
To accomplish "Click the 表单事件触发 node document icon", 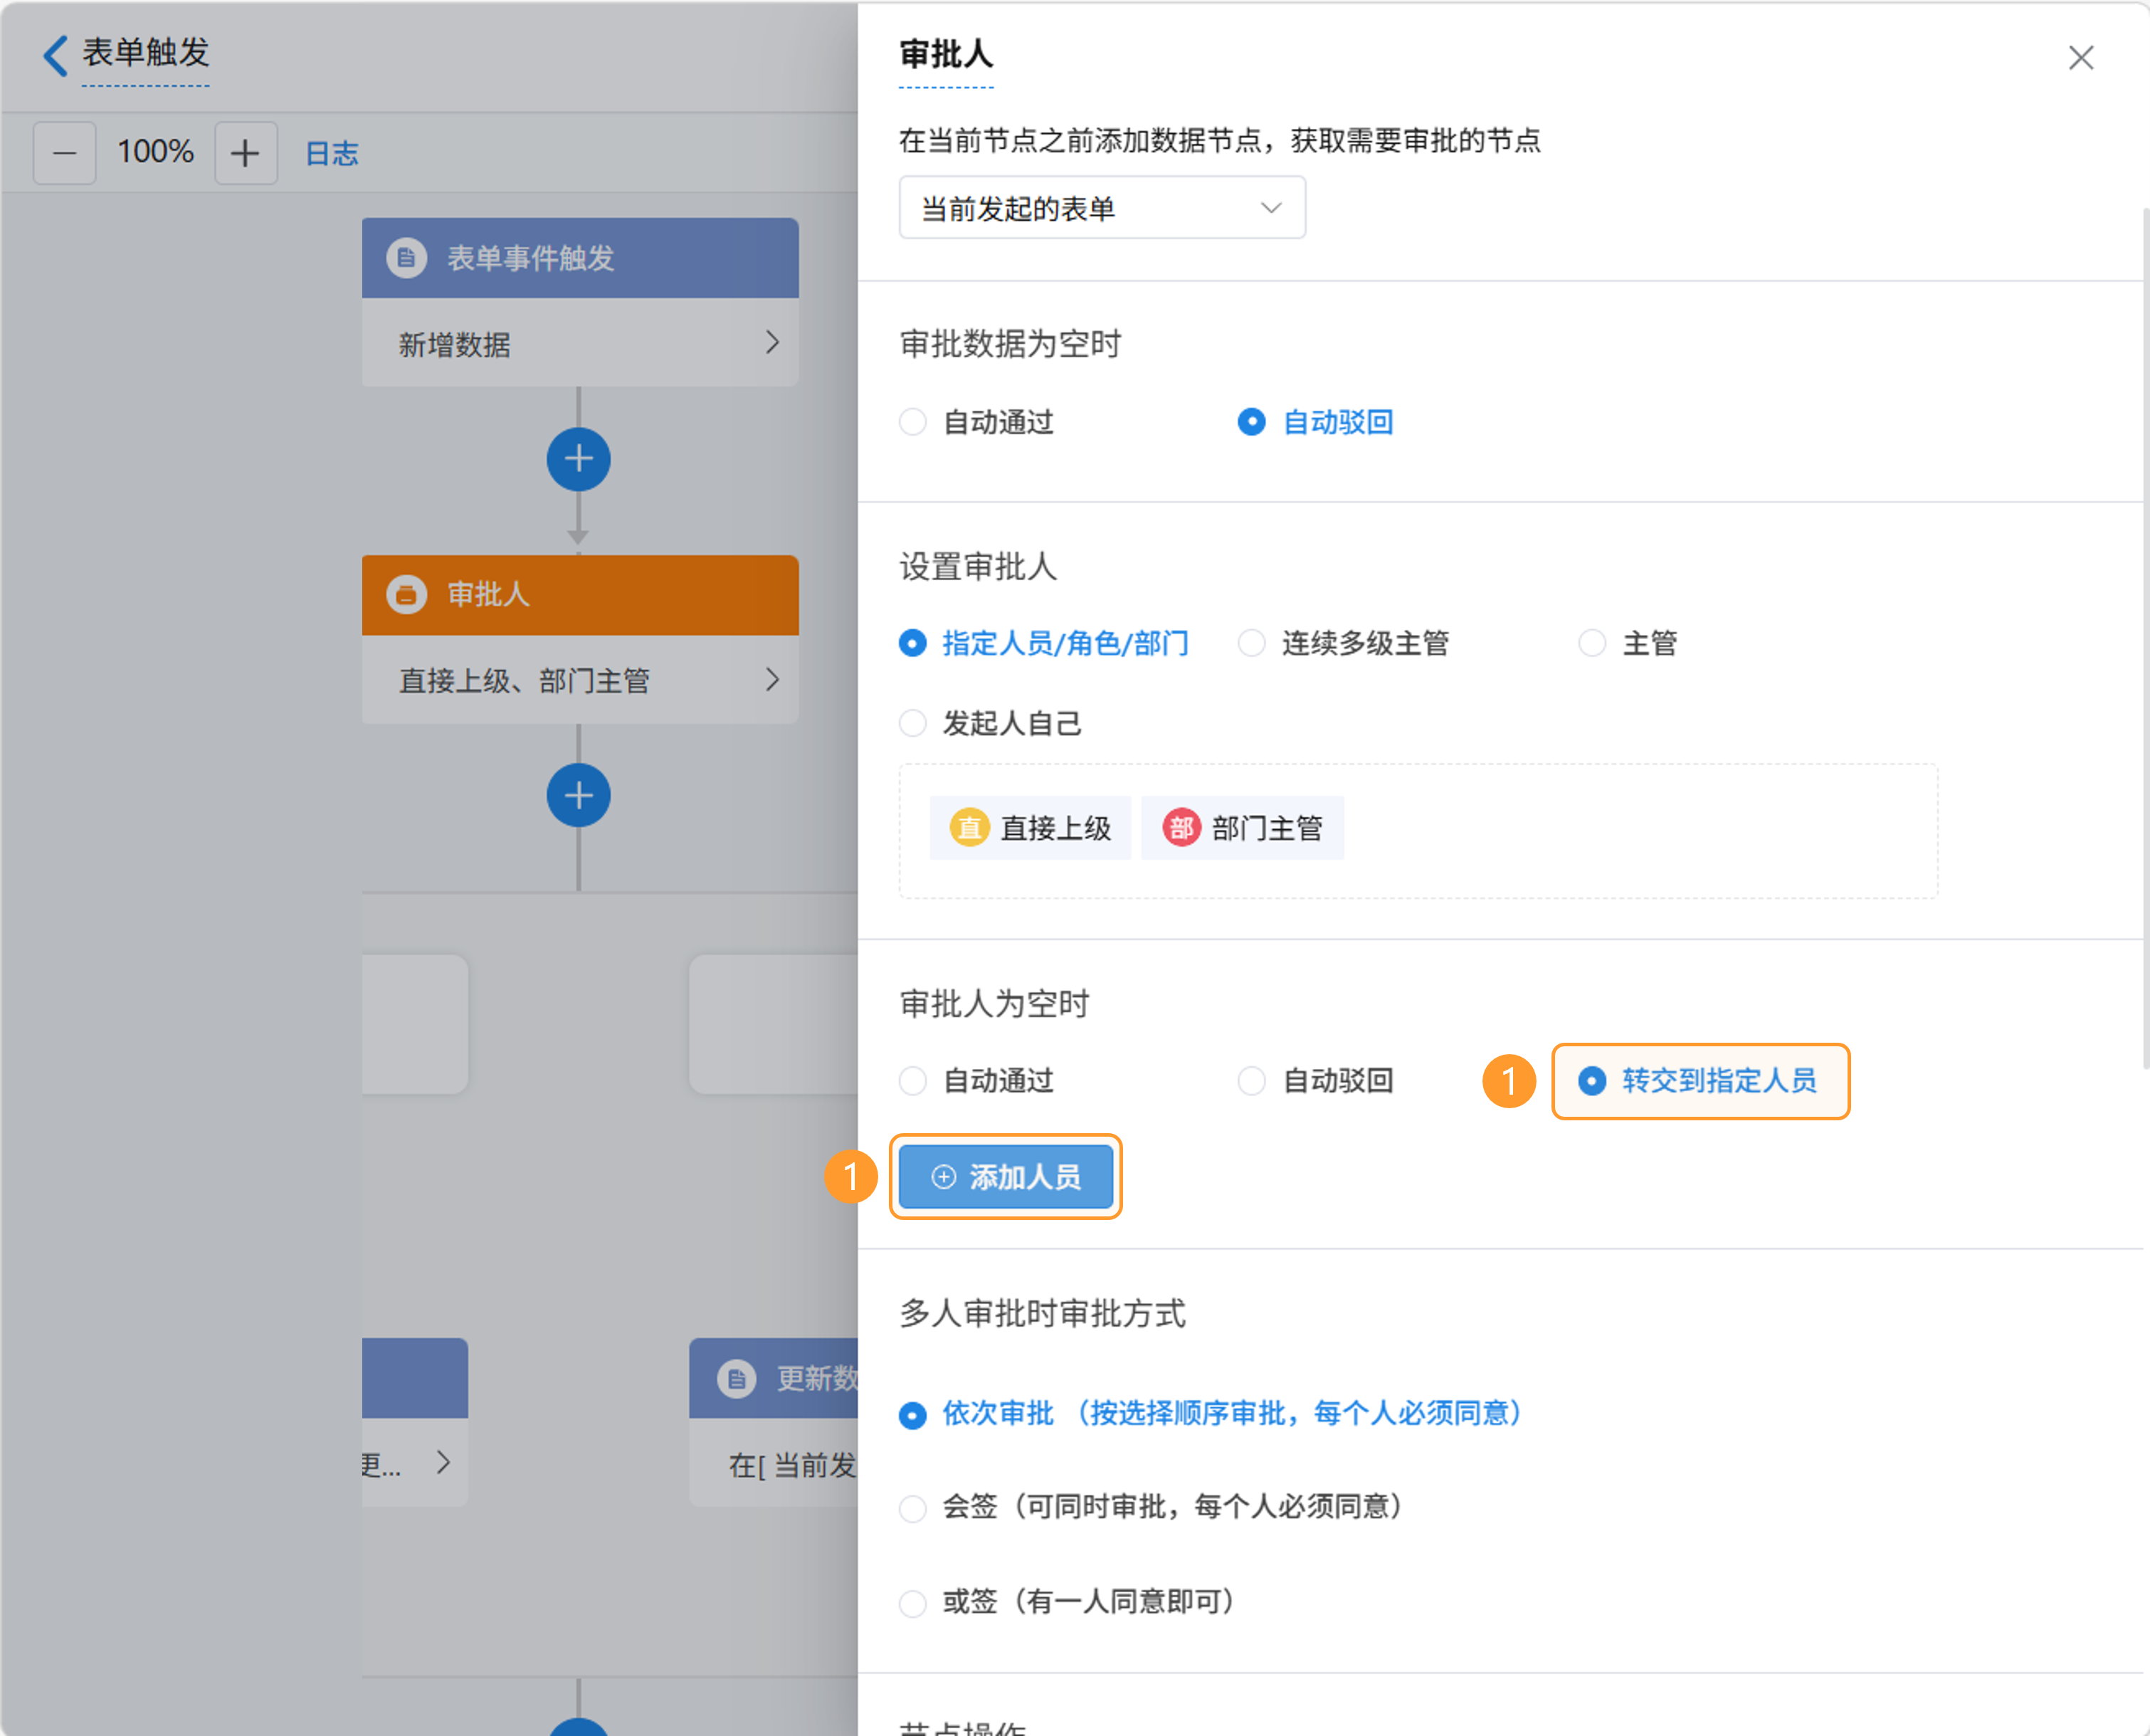I will point(407,258).
